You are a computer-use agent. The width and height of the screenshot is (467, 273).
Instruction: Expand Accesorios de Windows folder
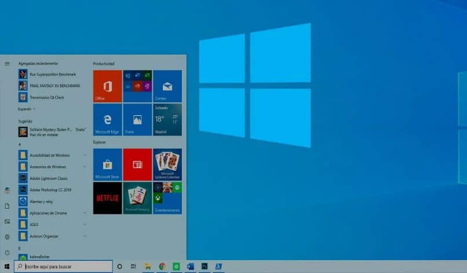click(52, 167)
